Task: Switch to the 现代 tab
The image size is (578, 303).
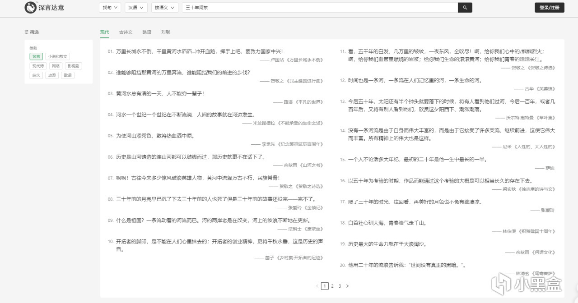Action: [105, 32]
